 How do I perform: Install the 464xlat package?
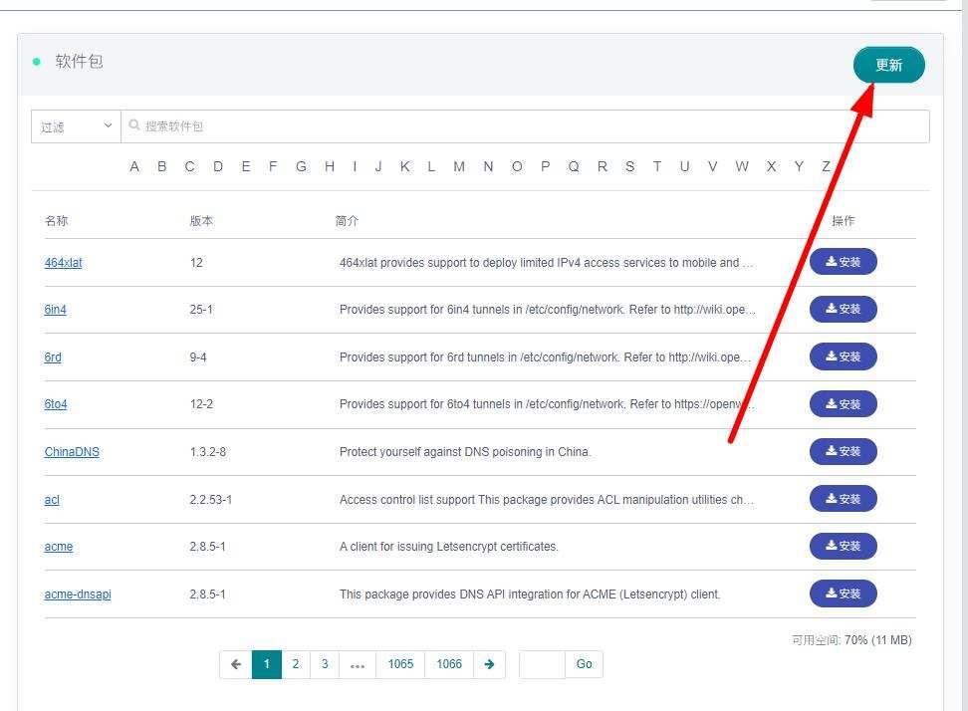[x=844, y=262]
